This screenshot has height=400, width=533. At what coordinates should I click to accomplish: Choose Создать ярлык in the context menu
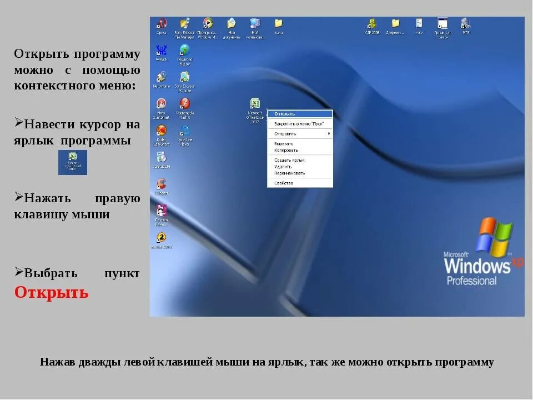tap(300, 160)
